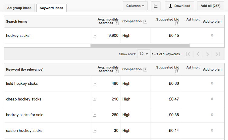The image size is (228, 140).
Task: Go to next page of keywords
Action: click(x=207, y=54)
